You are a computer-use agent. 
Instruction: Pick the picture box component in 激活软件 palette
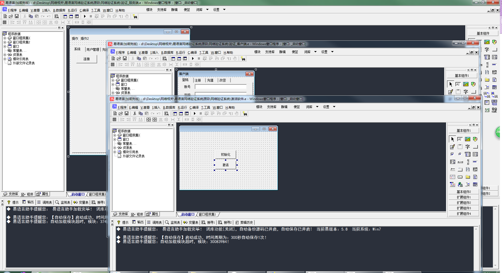click(x=468, y=139)
